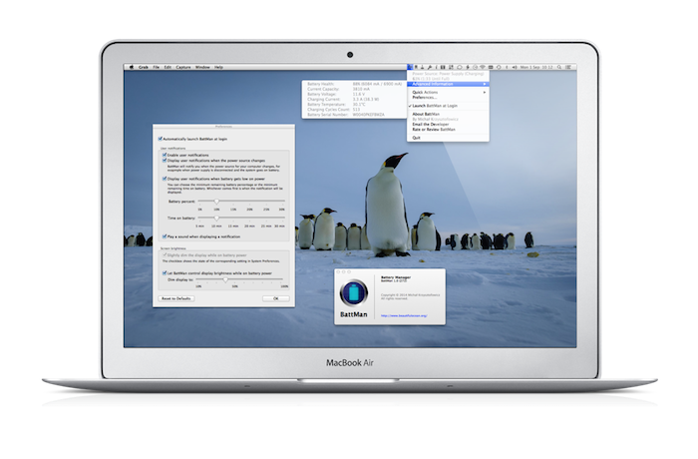Click the Battery Health row
The image size is (698, 459).
(x=354, y=84)
